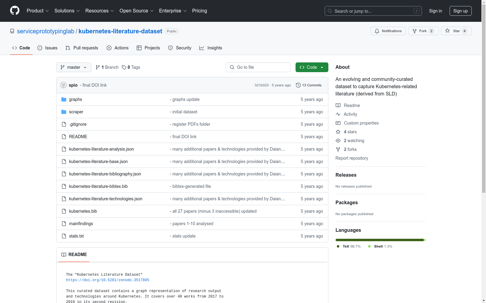This screenshot has width=486, height=303.
Task: Click the Sign up button
Action: pos(460,11)
